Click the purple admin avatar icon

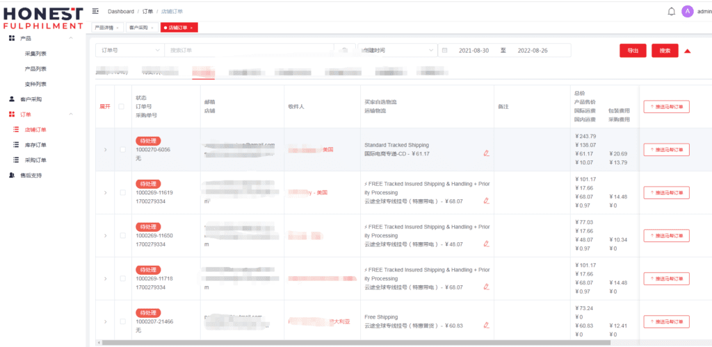pos(687,11)
